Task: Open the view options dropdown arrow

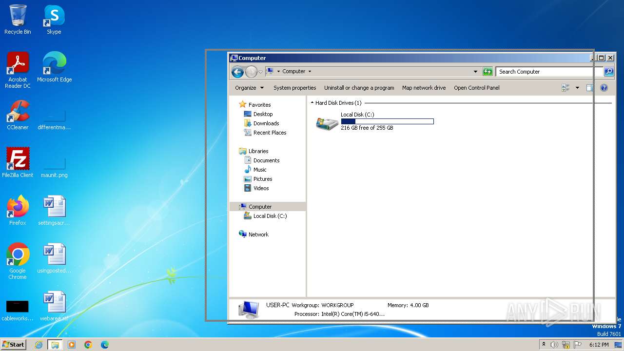Action: point(577,88)
